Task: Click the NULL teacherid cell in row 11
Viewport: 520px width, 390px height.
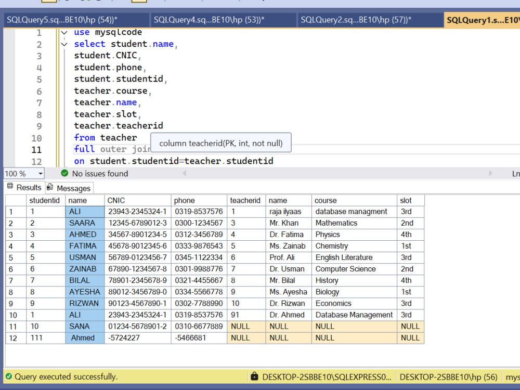Action: coord(246,327)
